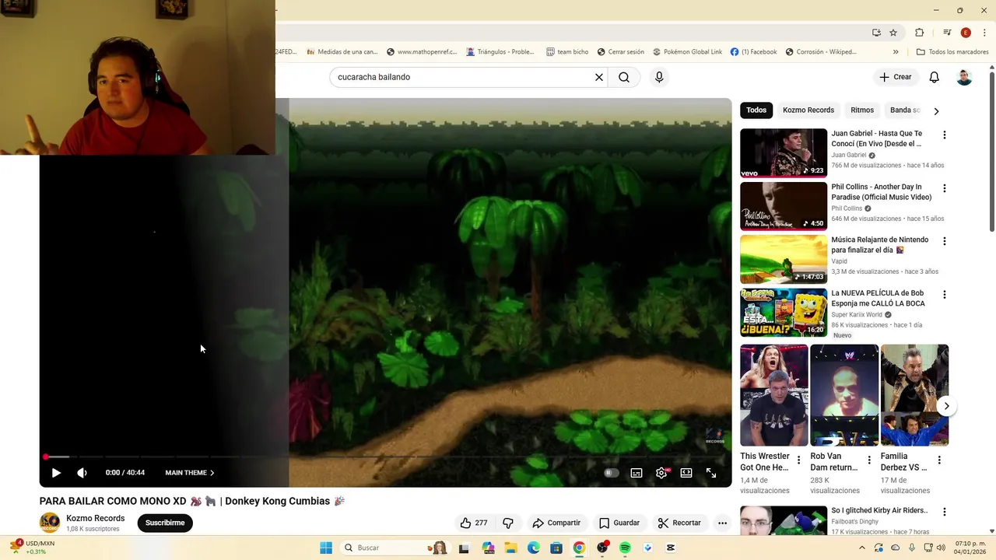Enter fullscreen on the video player
The height and width of the screenshot is (560, 996).
(711, 473)
